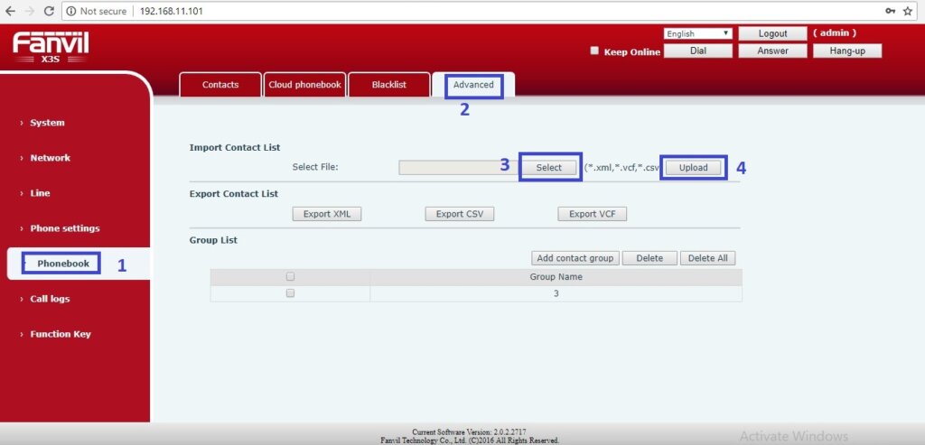
Task: Expand the System sidebar section
Action: [47, 123]
